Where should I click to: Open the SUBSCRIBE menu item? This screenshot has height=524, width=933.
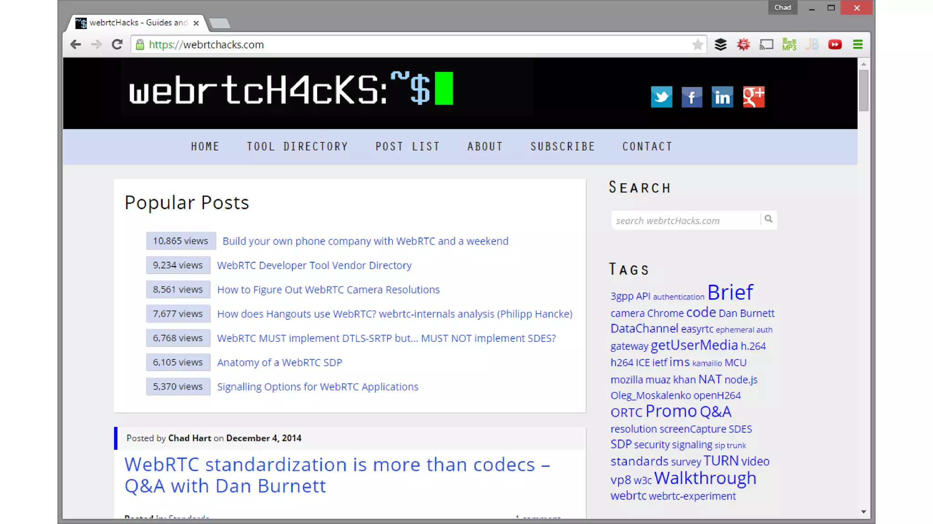[x=563, y=146]
